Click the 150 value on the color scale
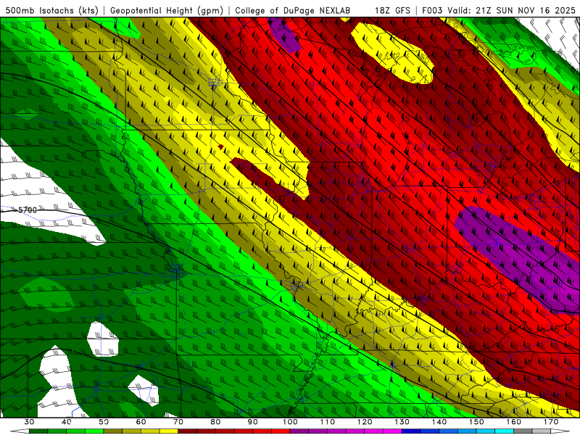The image size is (580, 435). 476,422
